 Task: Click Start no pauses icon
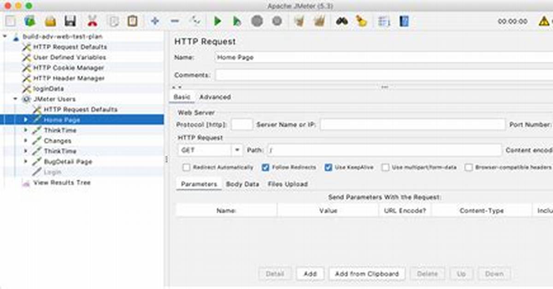[237, 21]
